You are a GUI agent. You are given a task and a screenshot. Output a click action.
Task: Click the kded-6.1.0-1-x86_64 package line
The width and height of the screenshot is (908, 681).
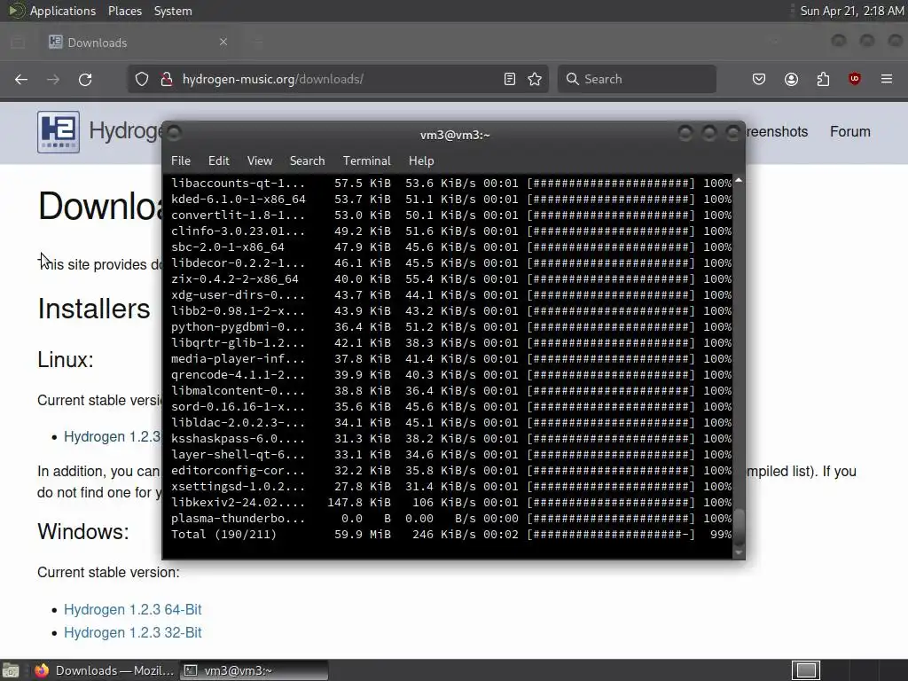[451, 200]
